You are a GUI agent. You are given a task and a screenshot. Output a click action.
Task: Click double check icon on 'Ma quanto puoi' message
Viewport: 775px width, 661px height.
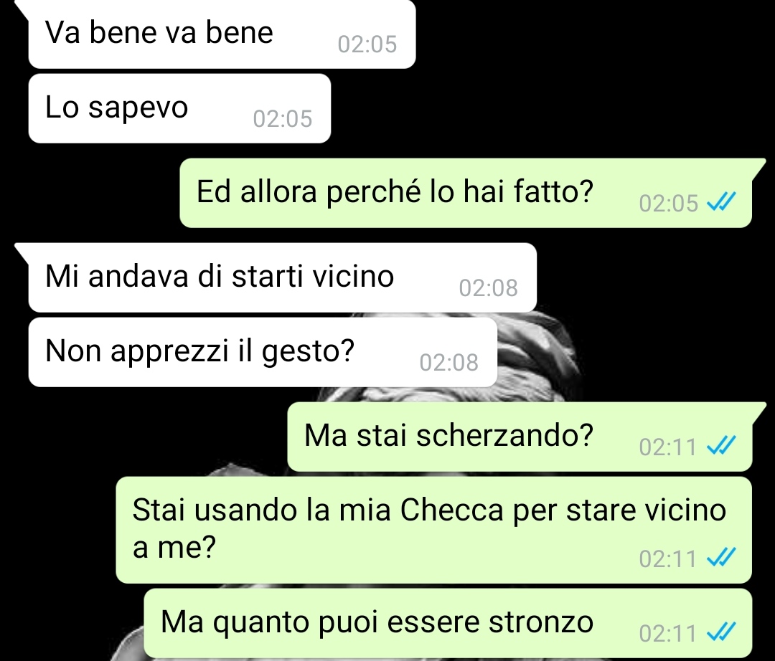pos(722,632)
